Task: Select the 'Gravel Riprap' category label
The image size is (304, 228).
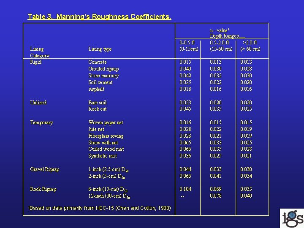Action: click(45, 169)
